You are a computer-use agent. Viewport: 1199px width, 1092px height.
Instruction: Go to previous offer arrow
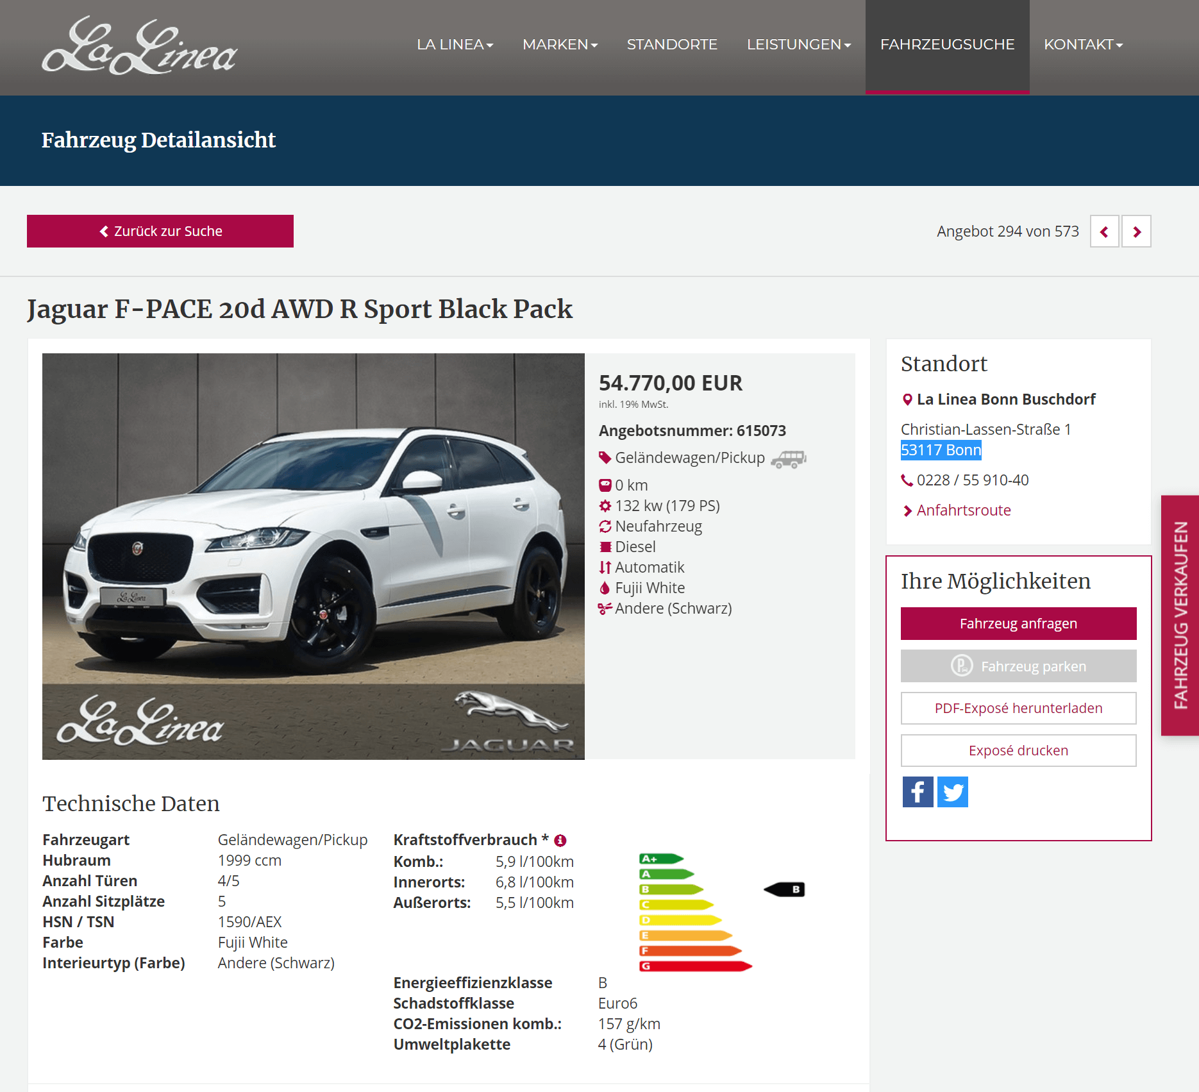(1104, 231)
